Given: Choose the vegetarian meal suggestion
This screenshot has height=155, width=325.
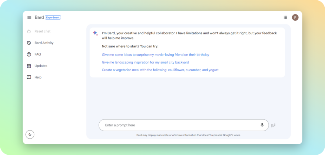Looking at the screenshot, I should coord(160,70).
